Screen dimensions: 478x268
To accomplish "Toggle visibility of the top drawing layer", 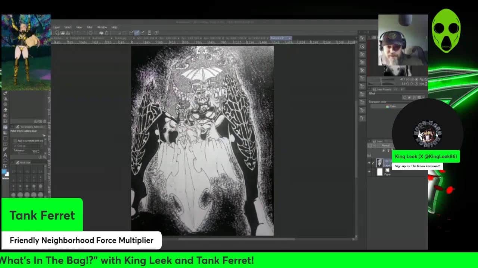I will [x=369, y=163].
